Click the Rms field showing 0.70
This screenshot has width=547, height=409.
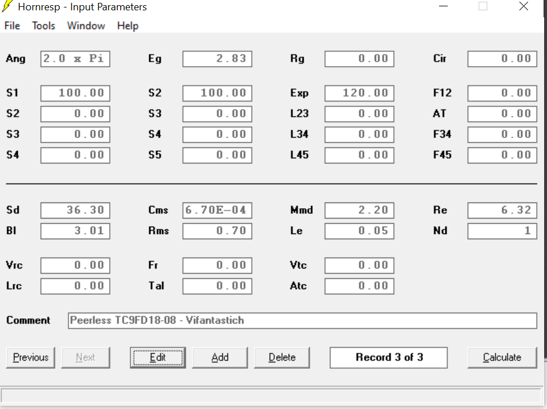pos(218,231)
